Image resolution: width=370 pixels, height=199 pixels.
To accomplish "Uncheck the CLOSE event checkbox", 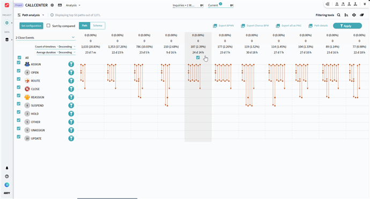I will [x=19, y=87].
